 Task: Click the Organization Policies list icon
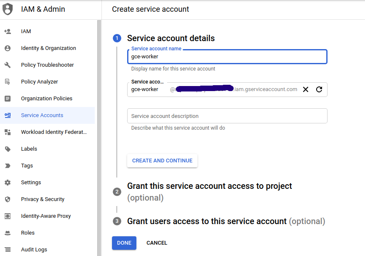click(8, 98)
